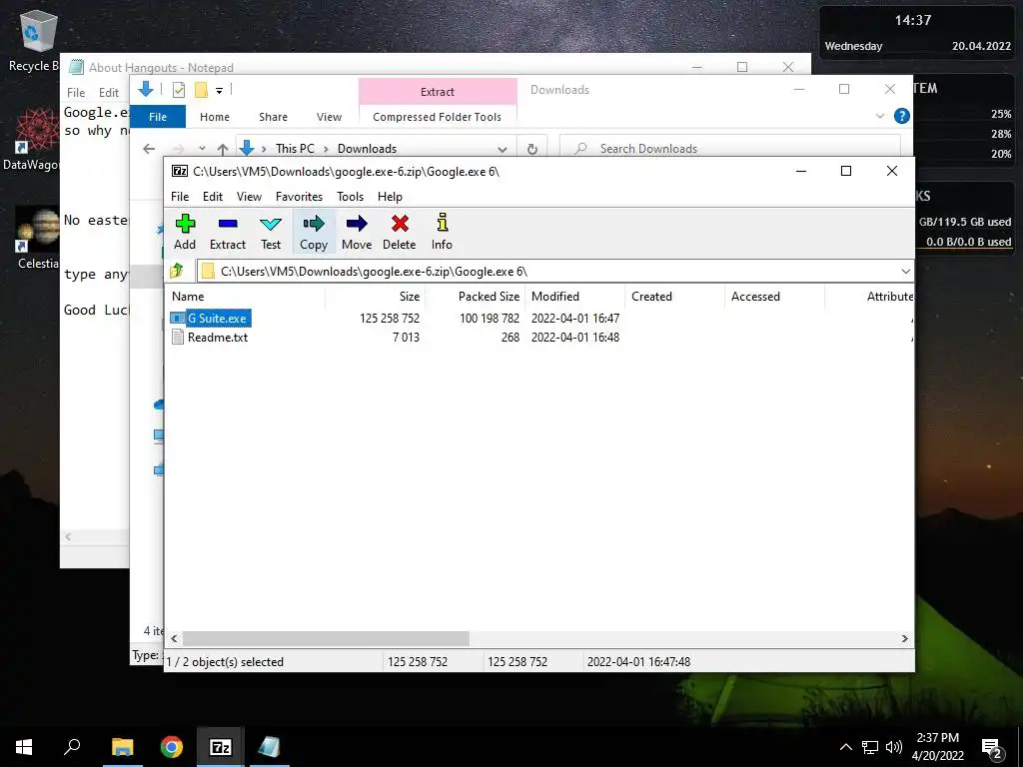Open the Windows Start menu
Image resolution: width=1023 pixels, height=767 pixels.
[24, 747]
